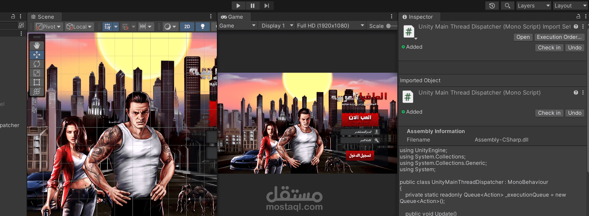Select the Rect tool
Viewport: 589px width, 216px height.
[37, 82]
